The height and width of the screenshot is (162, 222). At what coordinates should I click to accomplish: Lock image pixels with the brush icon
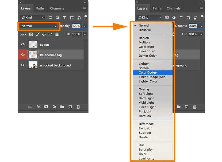(37, 34)
